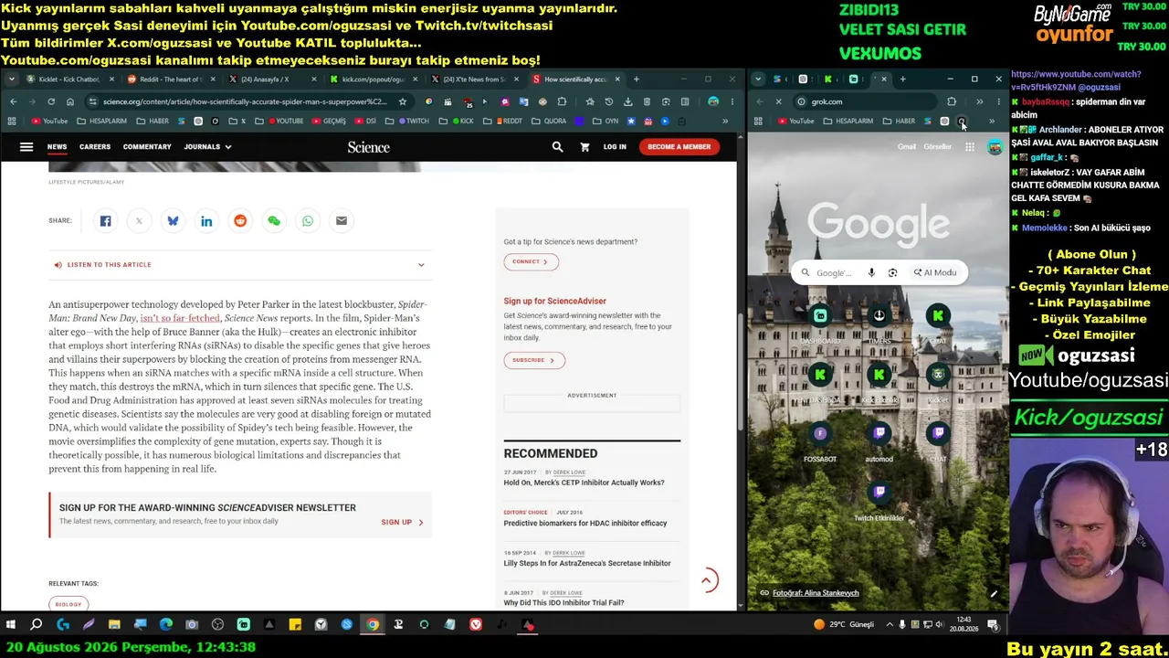This screenshot has width=1169, height=658.
Task: Click the BIOLOGY relevant tag
Action: pyautogui.click(x=68, y=604)
